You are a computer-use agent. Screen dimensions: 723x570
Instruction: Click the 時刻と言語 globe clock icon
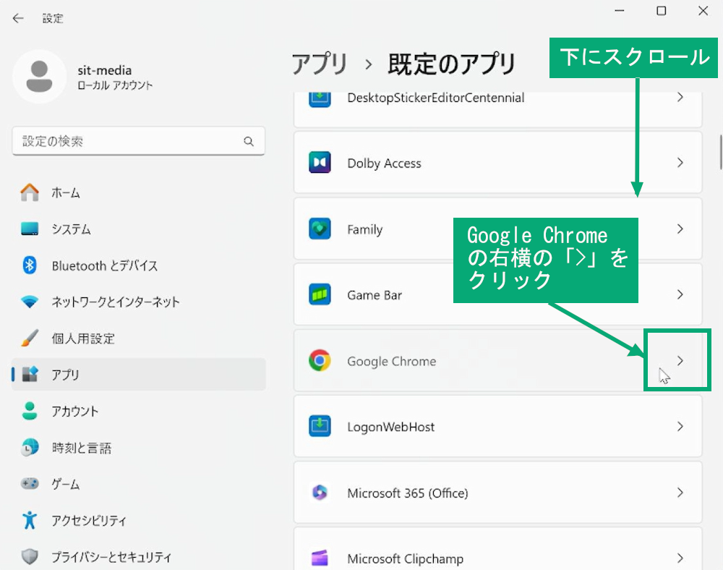coord(30,447)
